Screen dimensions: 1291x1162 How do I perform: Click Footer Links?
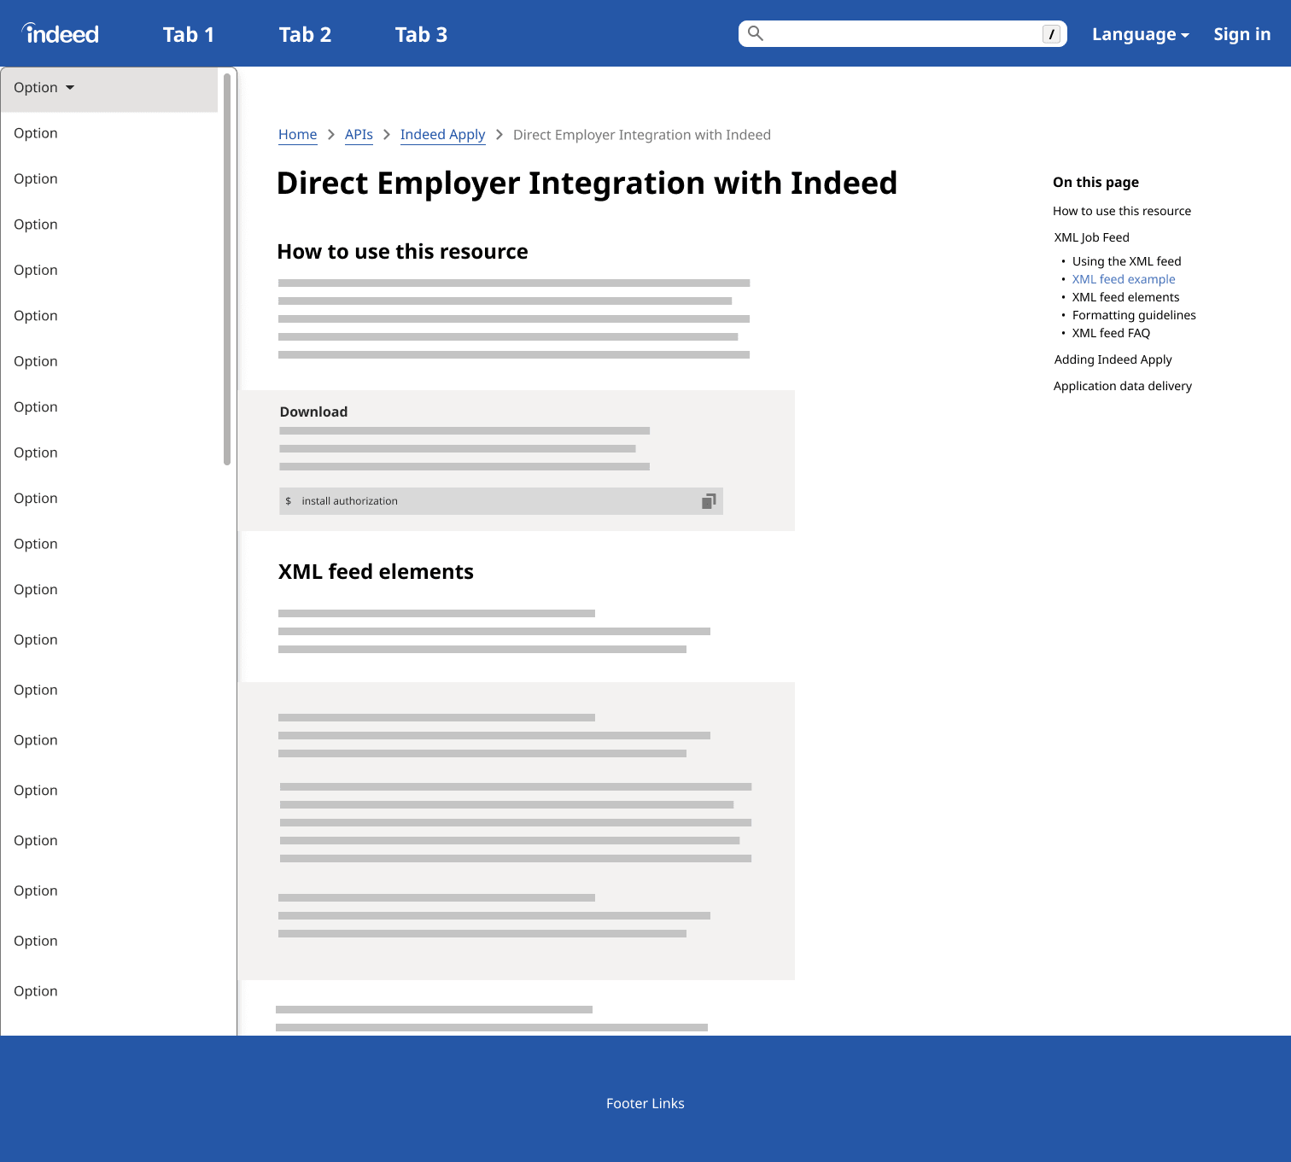[645, 1103]
